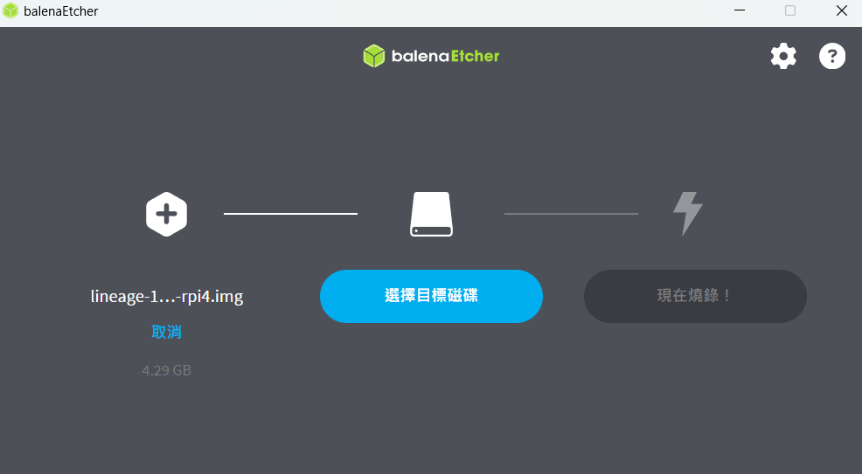This screenshot has width=862, height=474.
Task: Click the white "balena" word in header logo
Action: [x=421, y=56]
